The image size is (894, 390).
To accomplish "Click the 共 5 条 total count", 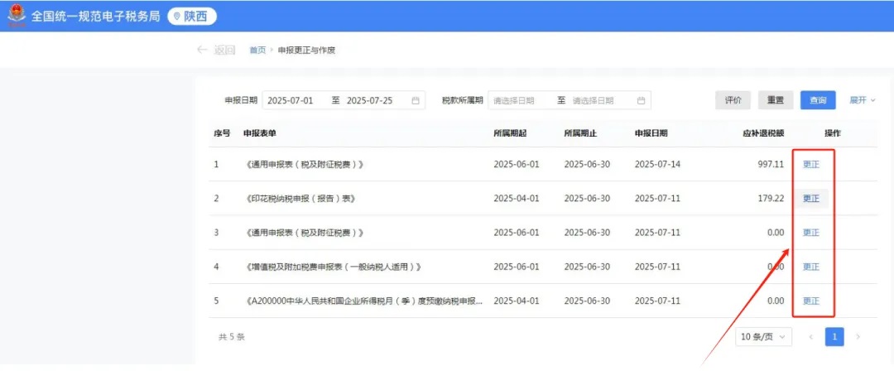I will pyautogui.click(x=232, y=337).
